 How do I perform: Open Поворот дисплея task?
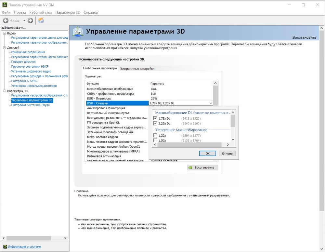point(23,62)
